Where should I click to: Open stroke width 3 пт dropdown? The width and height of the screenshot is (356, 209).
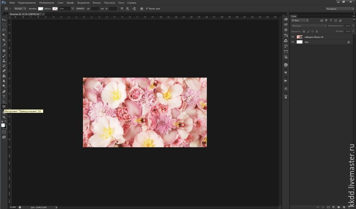[73, 9]
